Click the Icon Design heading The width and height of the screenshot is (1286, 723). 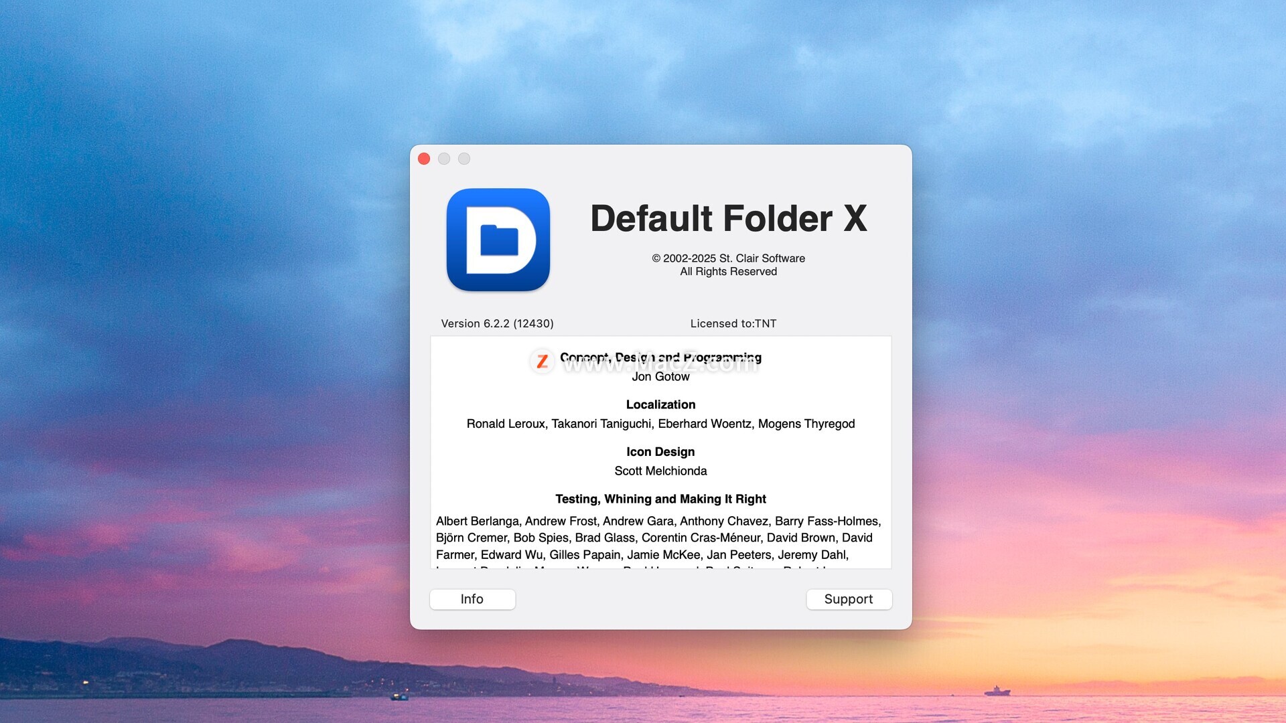pyautogui.click(x=660, y=452)
